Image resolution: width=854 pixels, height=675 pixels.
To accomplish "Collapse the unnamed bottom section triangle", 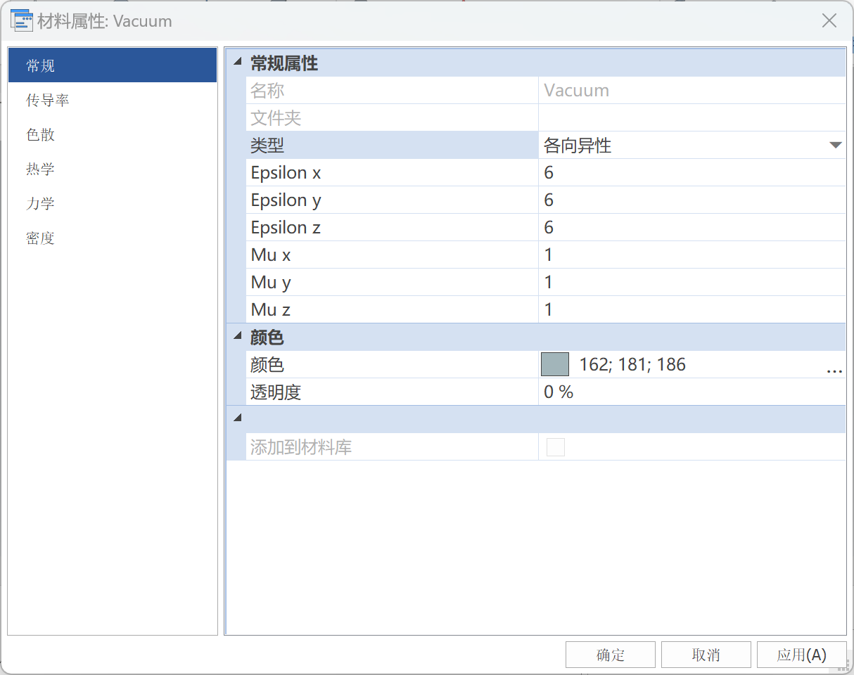I will (x=237, y=419).
